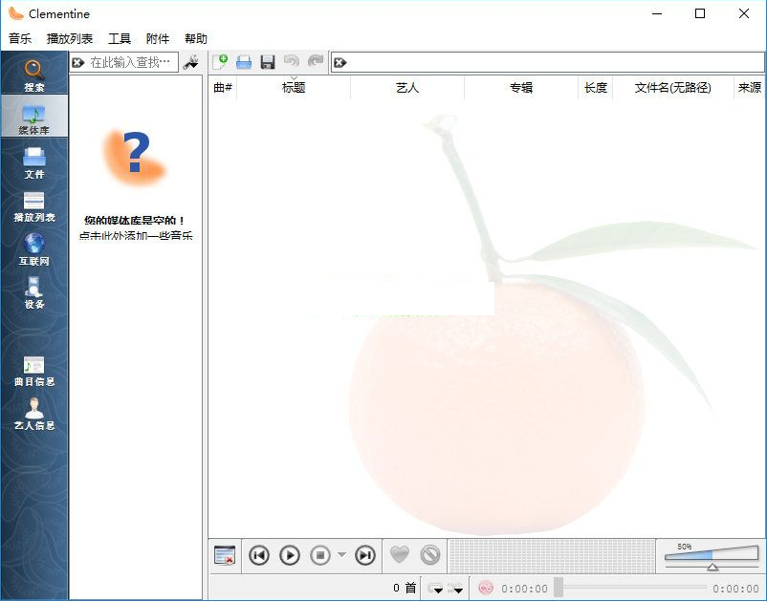This screenshot has height=602, width=767.
Task: Click the volume slider at 50%
Action: 712,555
